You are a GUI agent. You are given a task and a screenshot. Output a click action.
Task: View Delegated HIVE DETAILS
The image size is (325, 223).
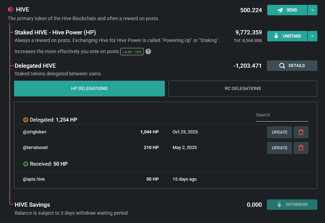292,66
